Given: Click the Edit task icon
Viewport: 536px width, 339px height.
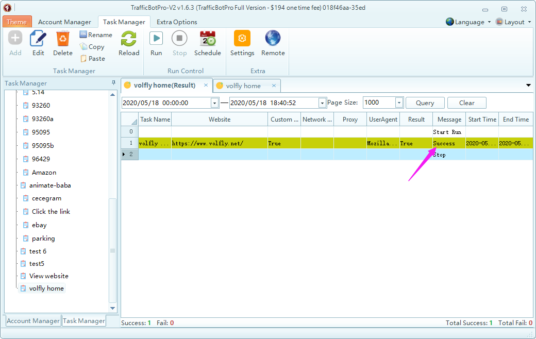Looking at the screenshot, I should tap(38, 39).
